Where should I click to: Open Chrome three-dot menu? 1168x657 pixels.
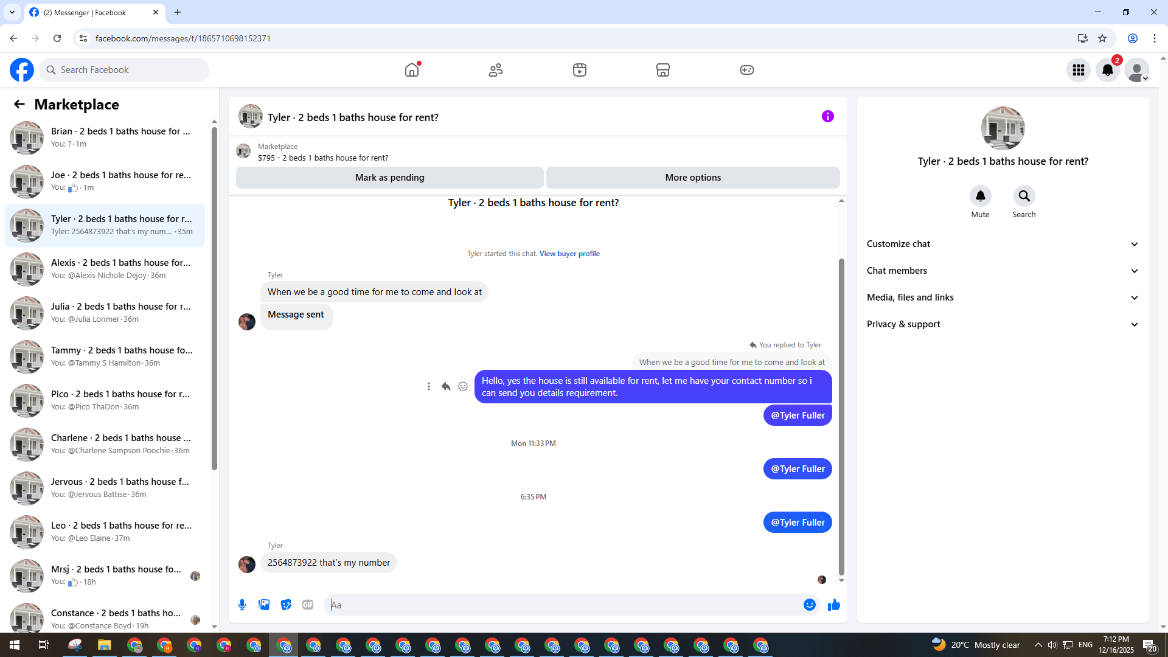[1155, 38]
